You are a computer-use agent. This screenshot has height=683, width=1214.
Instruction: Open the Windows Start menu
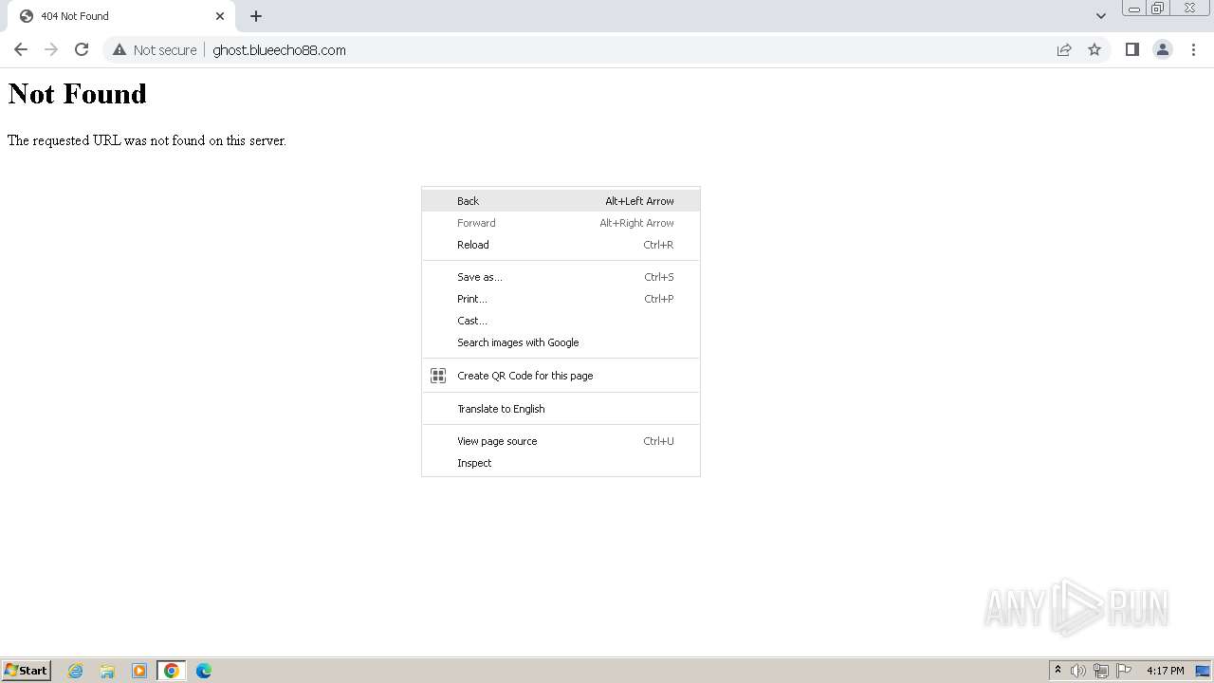click(26, 671)
